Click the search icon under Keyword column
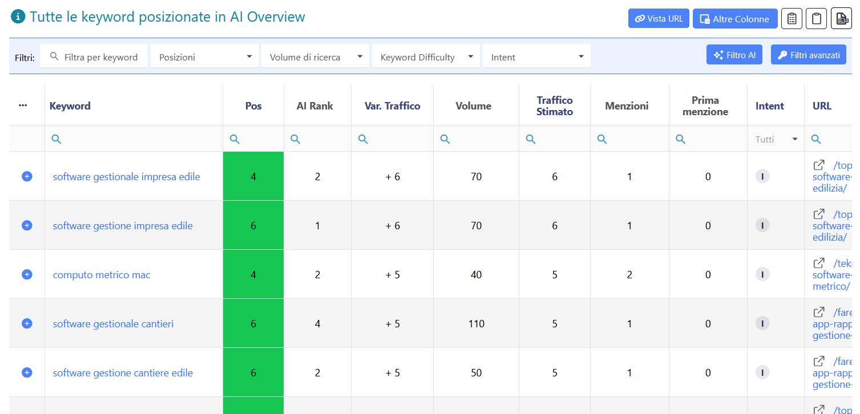Image resolution: width=860 pixels, height=414 pixels. tap(56, 139)
